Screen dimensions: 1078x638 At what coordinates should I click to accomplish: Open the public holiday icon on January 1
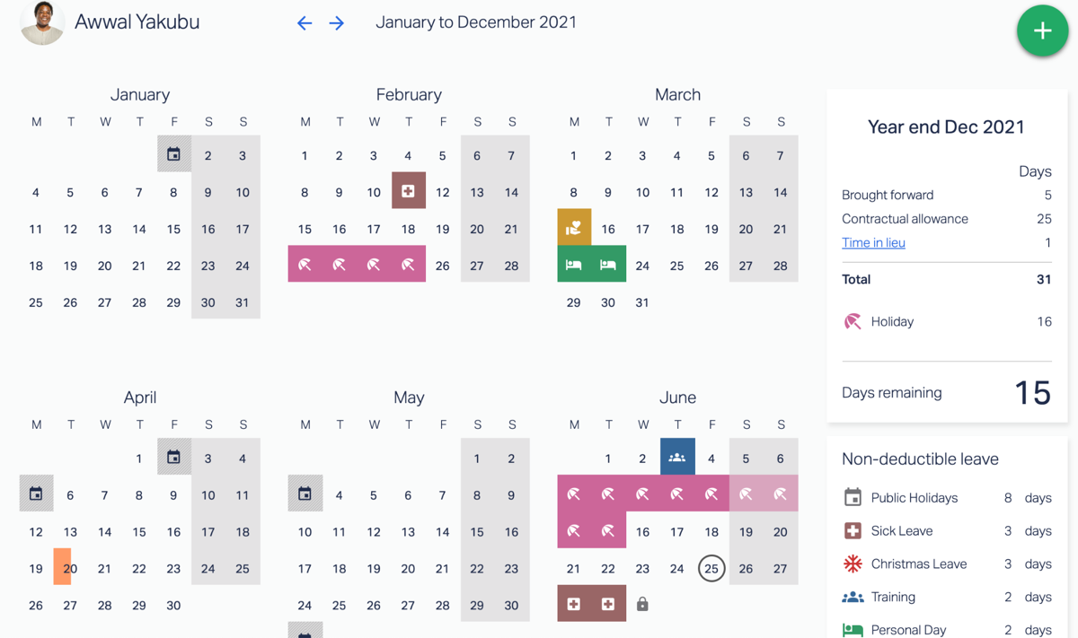[x=173, y=154]
